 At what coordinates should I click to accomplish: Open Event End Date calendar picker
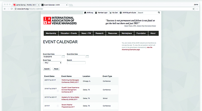tap(87, 57)
